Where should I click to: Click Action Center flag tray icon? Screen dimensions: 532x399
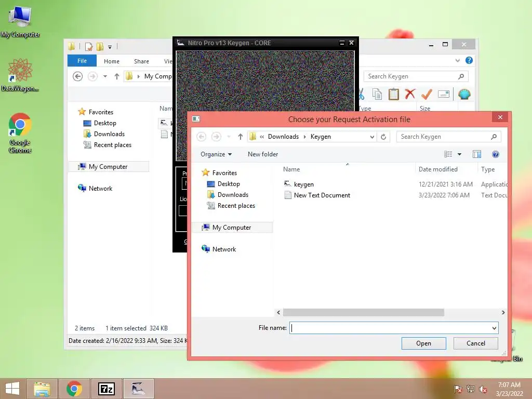click(458, 389)
